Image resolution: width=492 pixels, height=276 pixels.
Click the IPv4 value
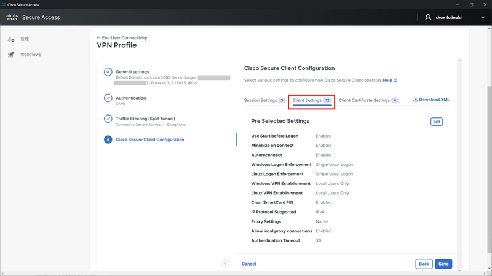click(x=320, y=212)
